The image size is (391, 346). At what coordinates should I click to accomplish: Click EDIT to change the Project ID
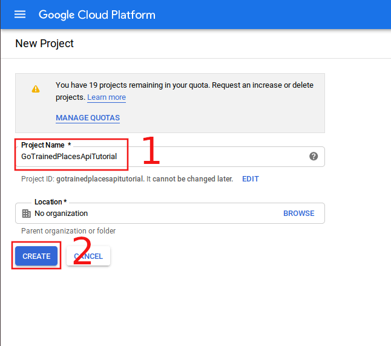[251, 179]
